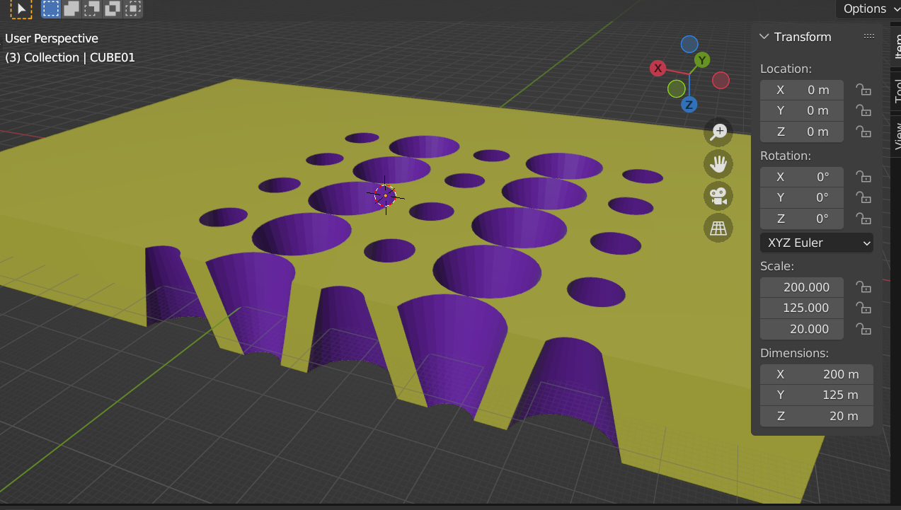The width and height of the screenshot is (901, 510).
Task: Click the Location Y input field
Action: (x=801, y=110)
